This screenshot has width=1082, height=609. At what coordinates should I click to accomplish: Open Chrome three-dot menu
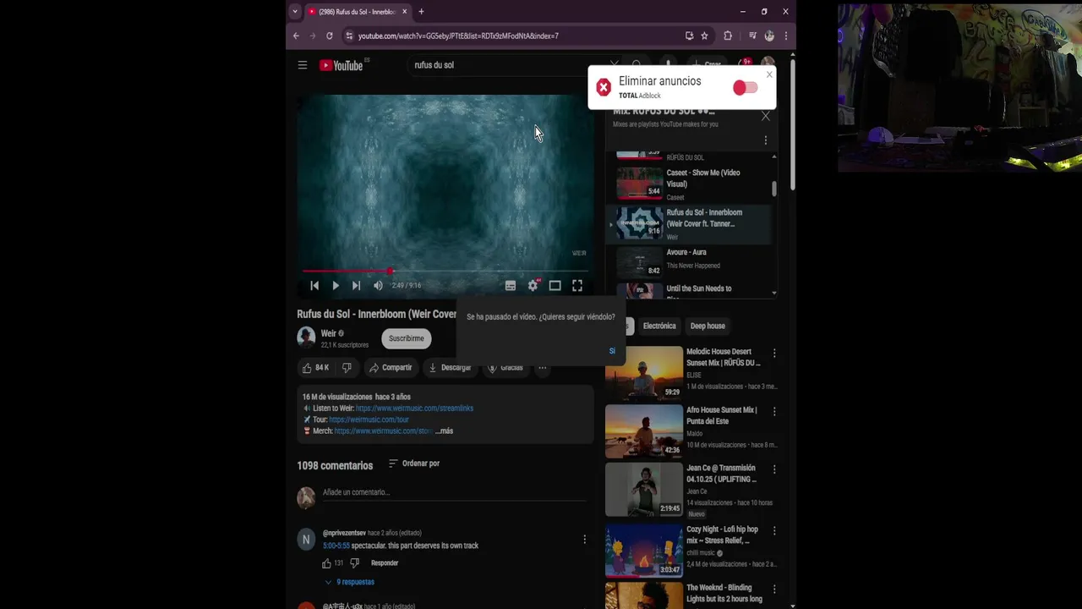786,36
